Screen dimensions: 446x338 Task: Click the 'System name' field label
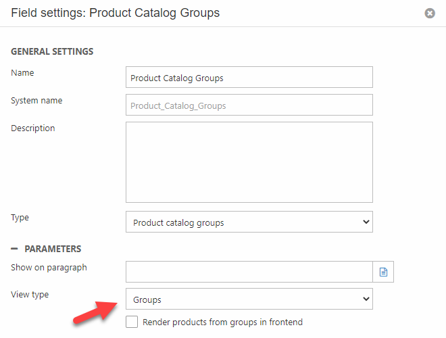coord(36,101)
